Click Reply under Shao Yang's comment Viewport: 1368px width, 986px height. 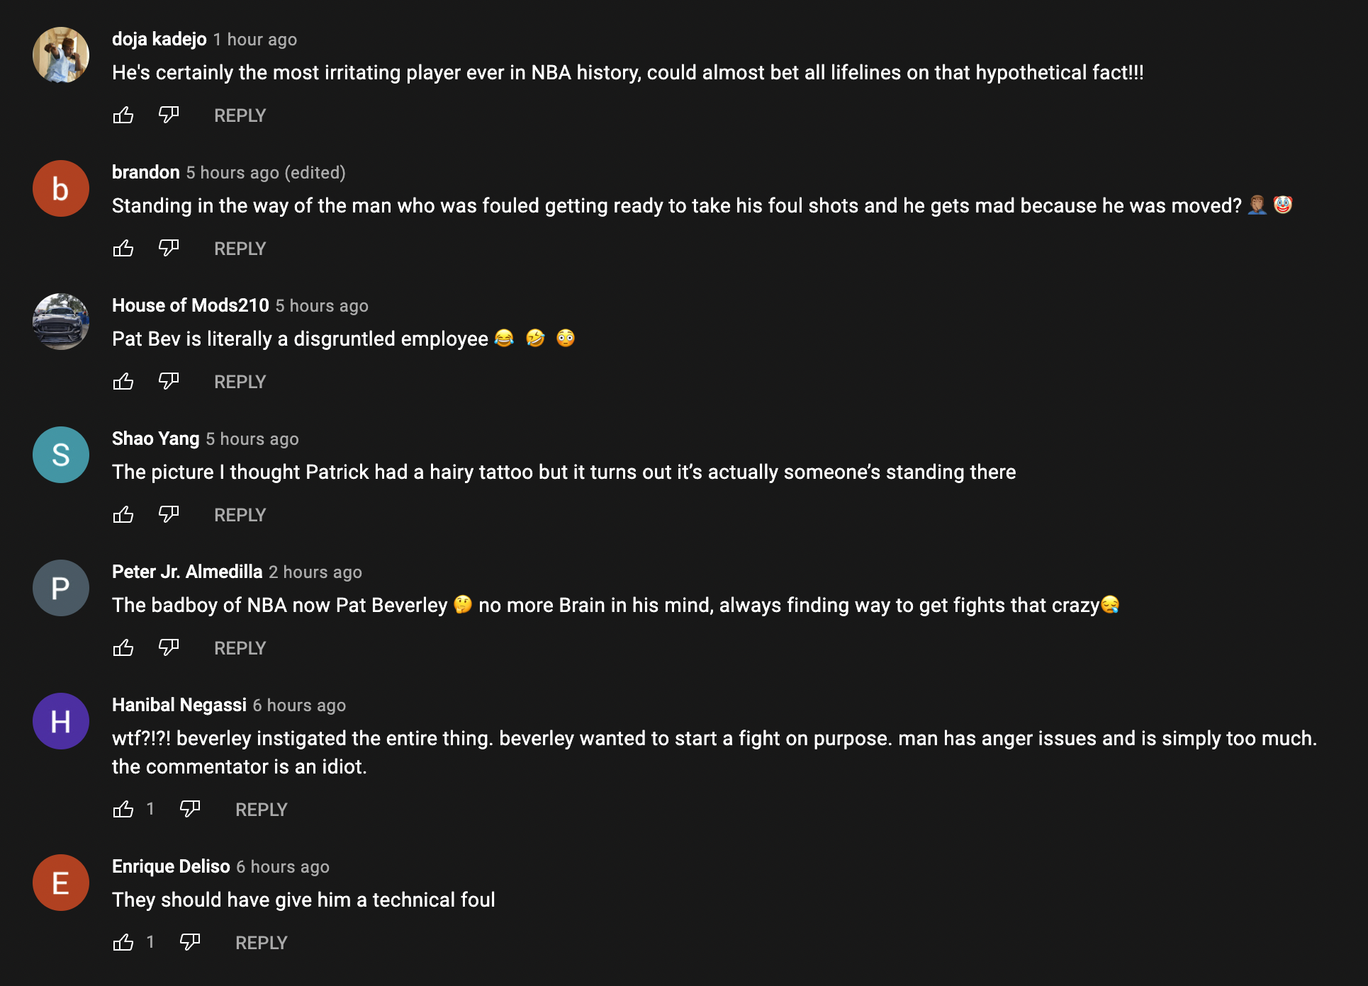240,515
